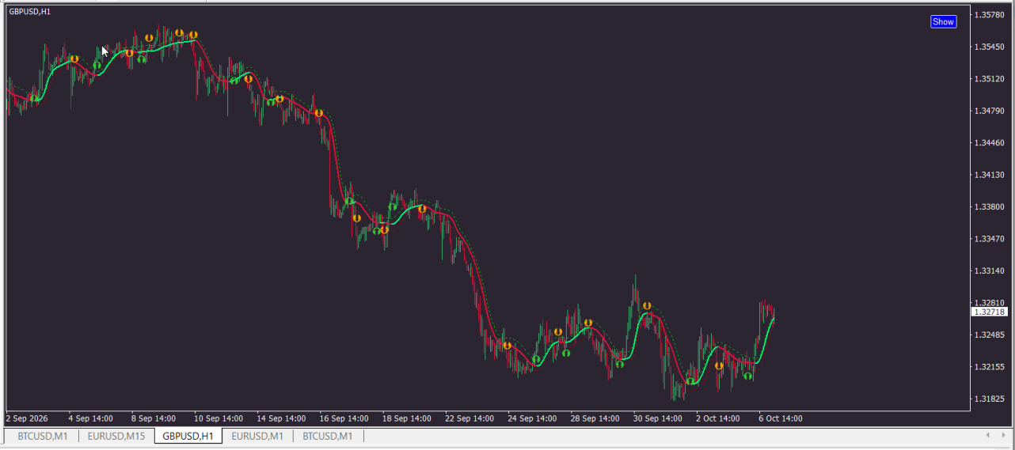Switch to the EURUSD,M15 chart tab
The image size is (1015, 450).
coord(116,436)
